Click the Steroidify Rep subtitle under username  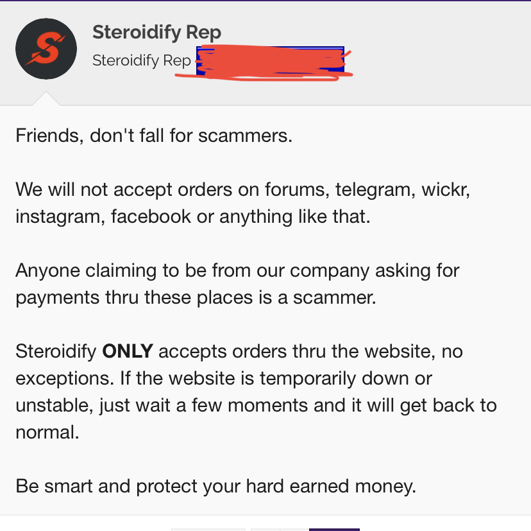[142, 60]
